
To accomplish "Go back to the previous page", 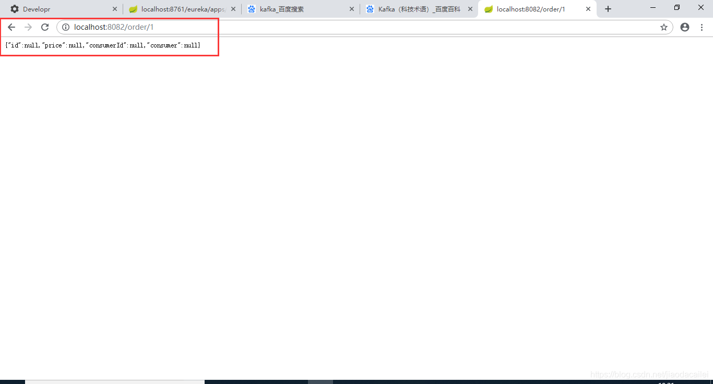I will (11, 27).
